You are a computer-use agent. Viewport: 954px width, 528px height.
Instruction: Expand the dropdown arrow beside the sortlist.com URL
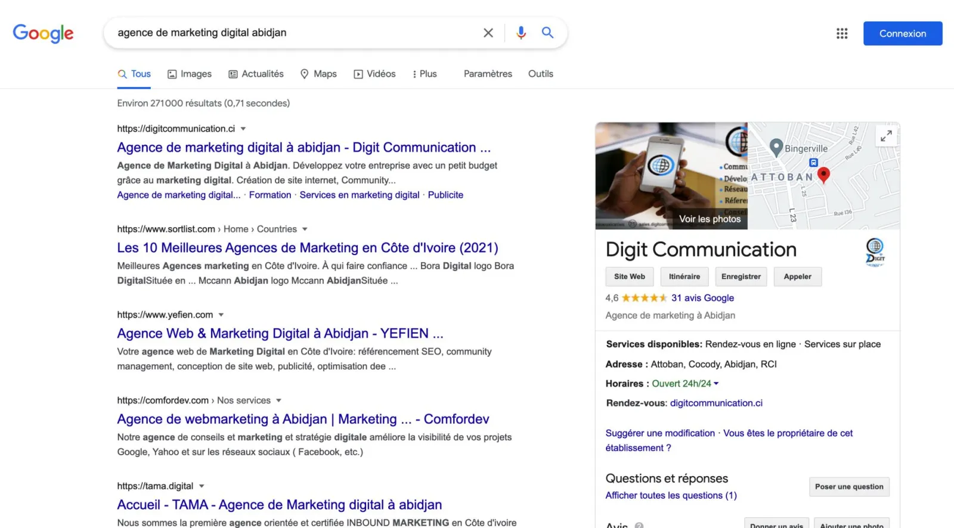(305, 229)
